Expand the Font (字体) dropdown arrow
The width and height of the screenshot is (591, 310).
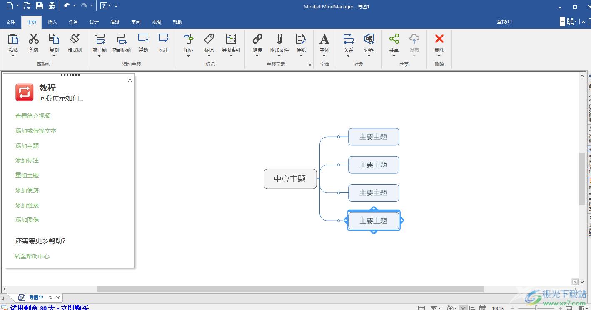click(324, 56)
